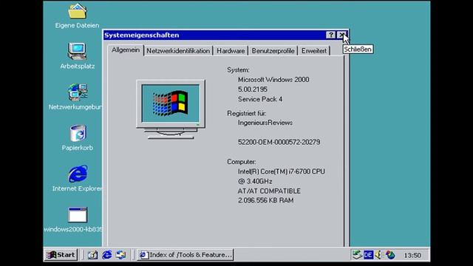Click the @ 3.40GHz text
The image size is (473, 266).
click(x=255, y=181)
